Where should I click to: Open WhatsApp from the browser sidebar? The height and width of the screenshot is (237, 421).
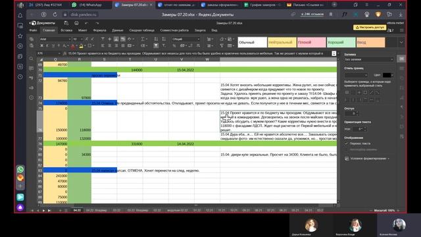click(20, 169)
